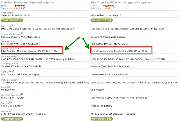Click top Customize & buy for ThinkPad R400
This screenshot has width=180, height=122.
coord(12,20)
